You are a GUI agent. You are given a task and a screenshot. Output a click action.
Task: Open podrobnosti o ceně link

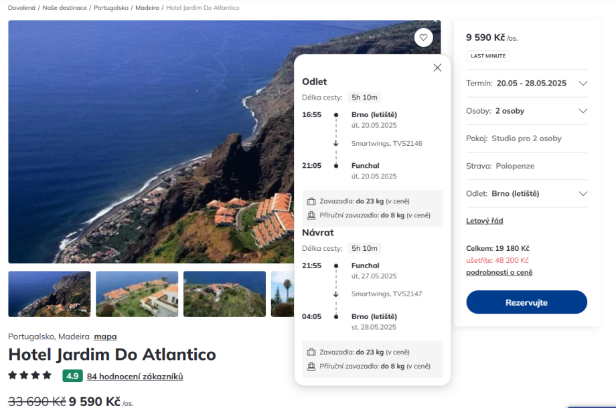pos(499,272)
